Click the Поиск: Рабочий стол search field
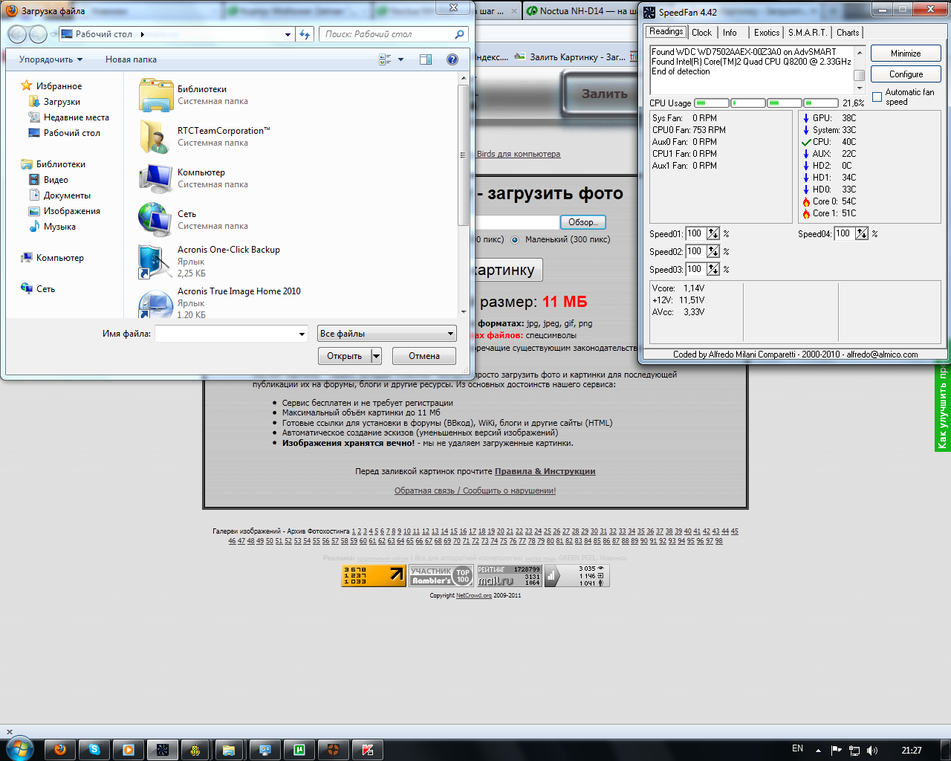The height and width of the screenshot is (761, 951). pos(386,34)
